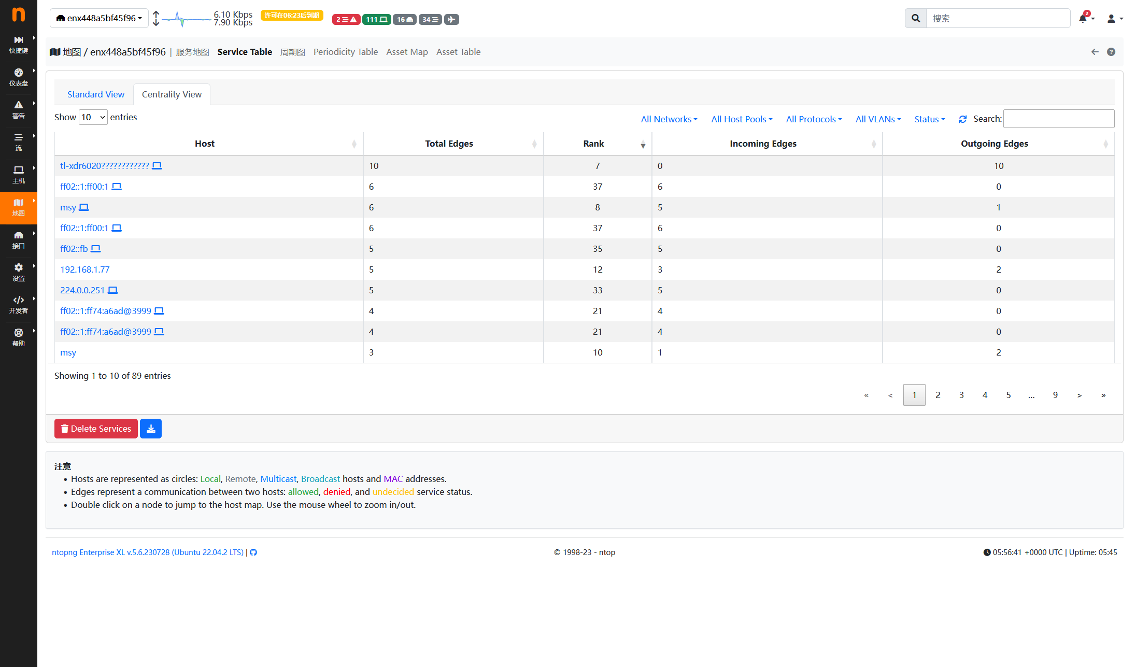Viewport: 1136px width, 667px height.
Task: Open the 仪表盘 dashboard sidebar menu
Action: point(19,77)
